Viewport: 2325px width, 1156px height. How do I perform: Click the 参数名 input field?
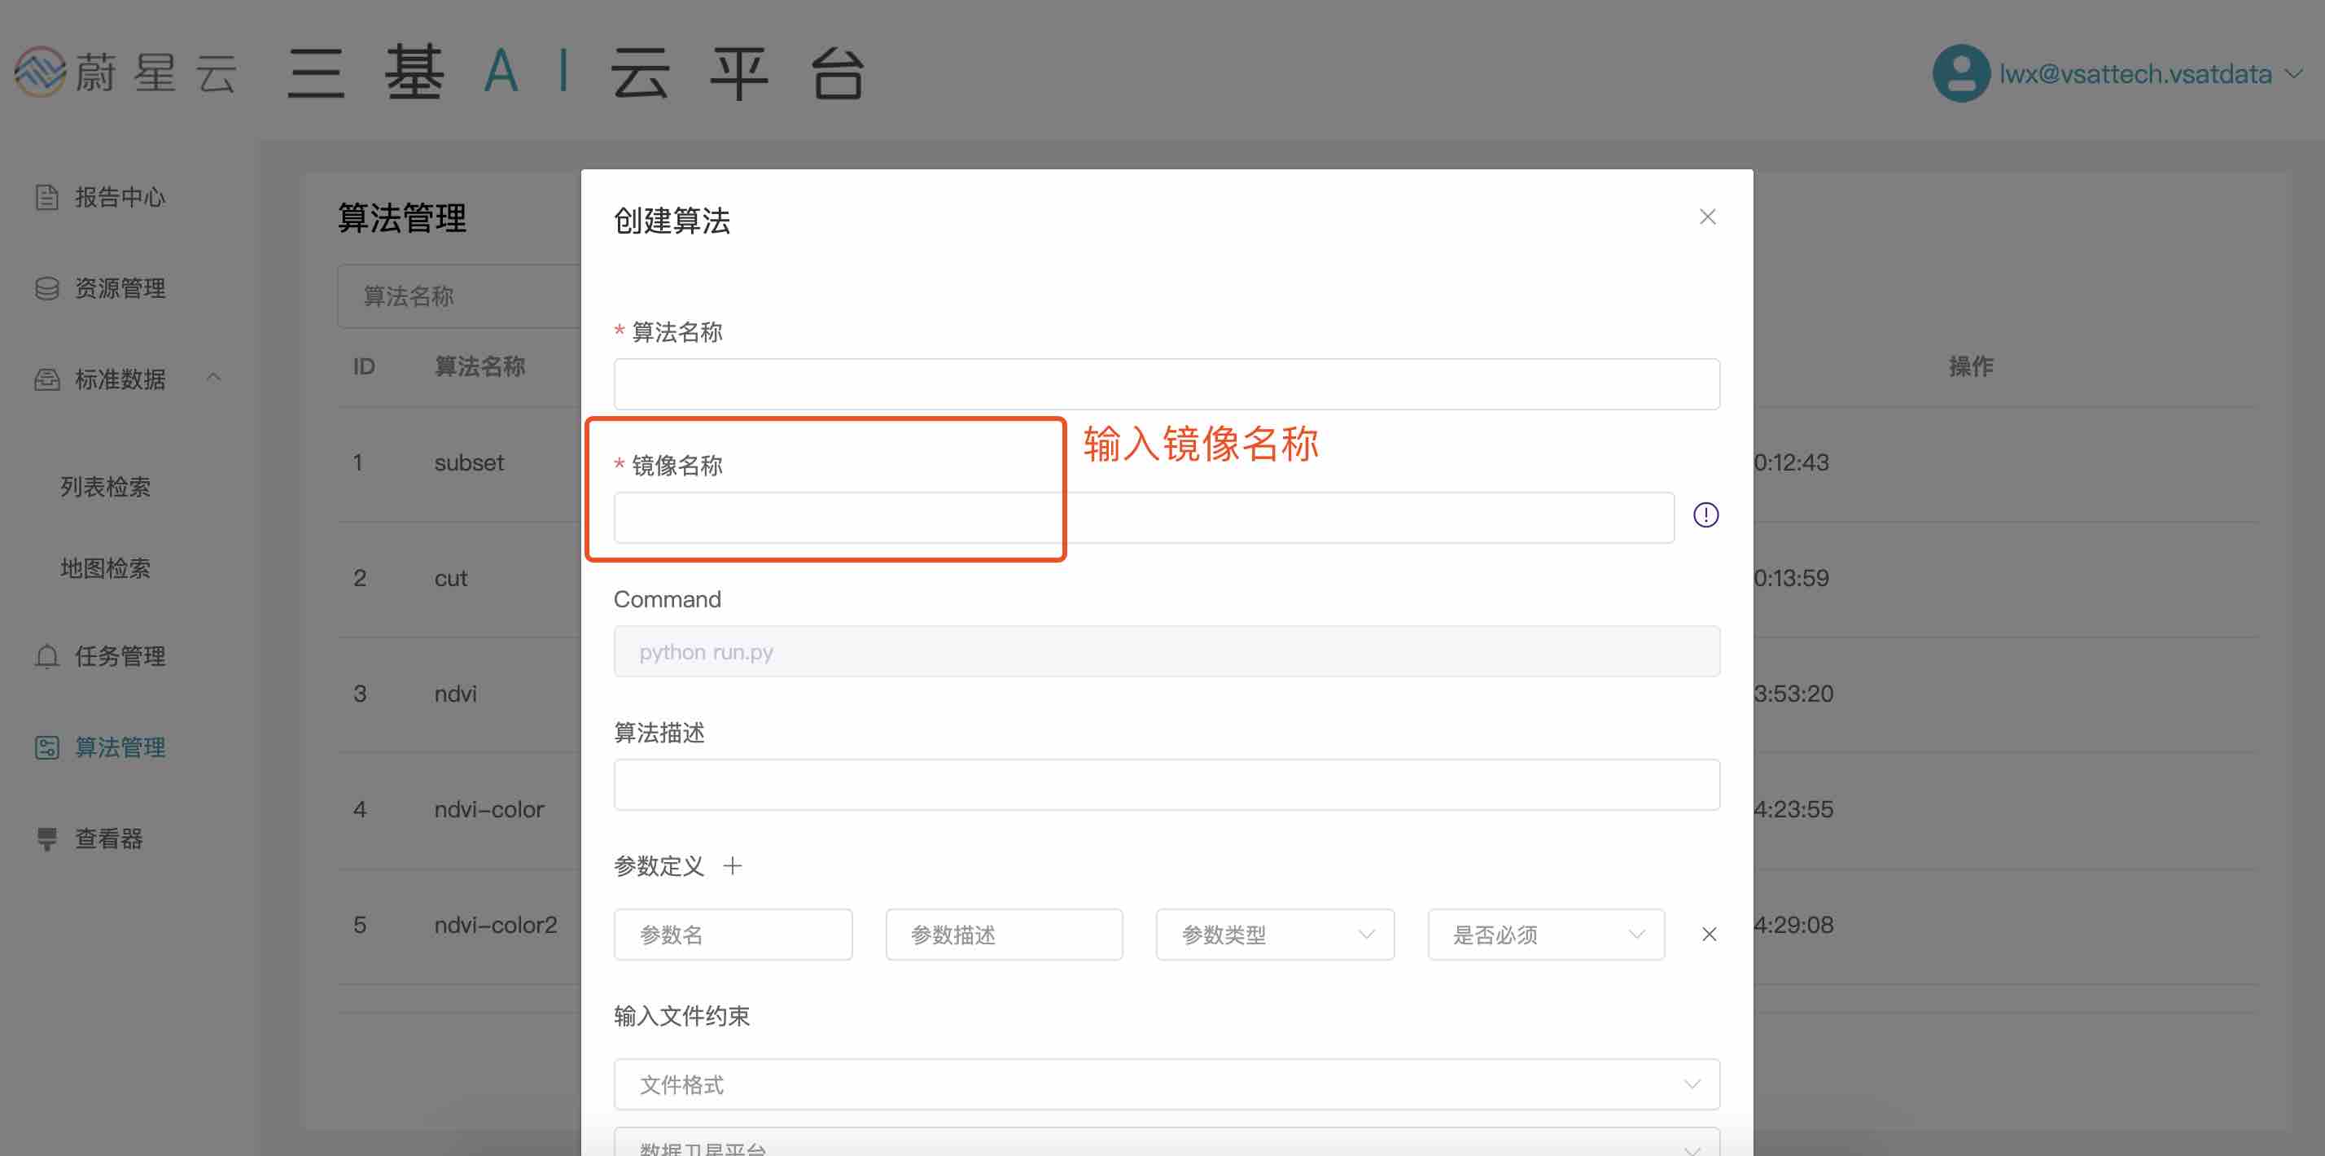(732, 934)
